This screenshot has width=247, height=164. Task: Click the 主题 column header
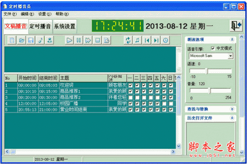83,78
